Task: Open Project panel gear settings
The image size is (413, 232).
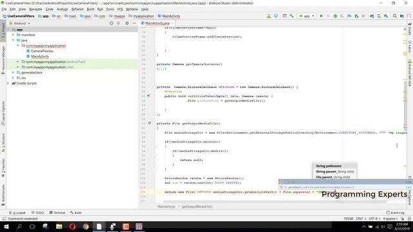Action: tap(127, 23)
